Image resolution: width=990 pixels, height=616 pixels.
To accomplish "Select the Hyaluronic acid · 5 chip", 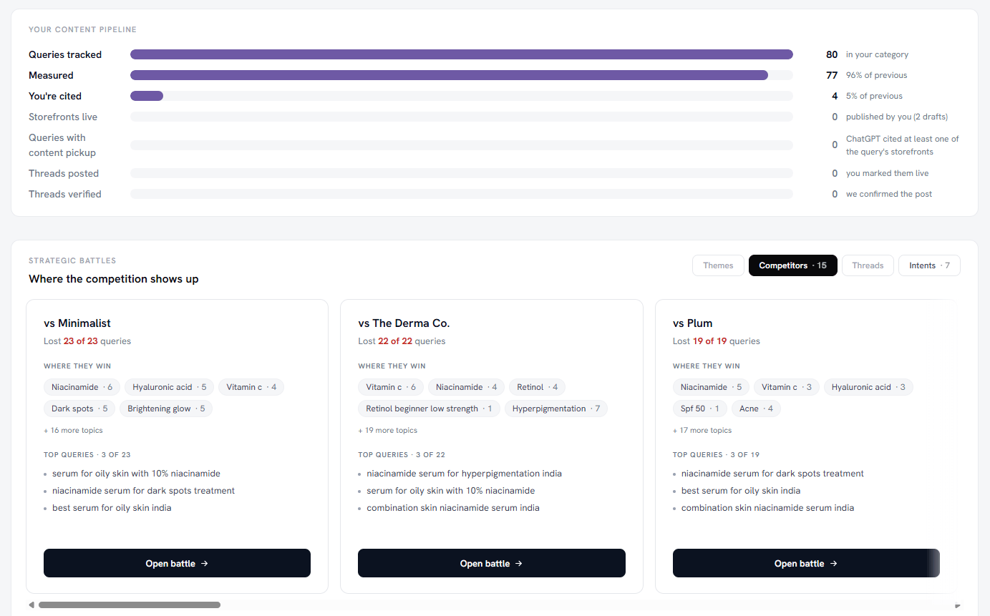I will tap(169, 387).
